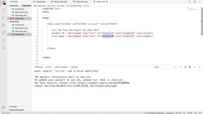Viewport: 203px width, 114px height.
Task: Open DbConnect.php in PHP_MYSQL folder
Action: click(19, 28)
